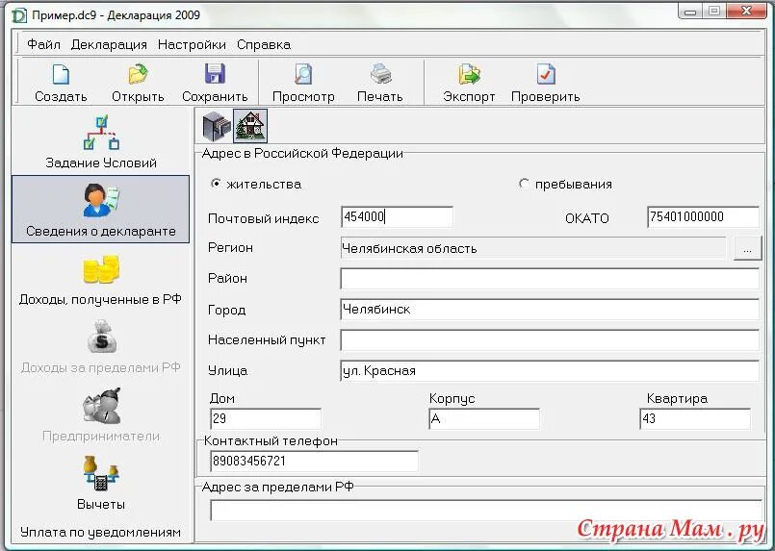This screenshot has height=551, width=775.
Task: Click the Печать printer icon
Action: pos(380,74)
